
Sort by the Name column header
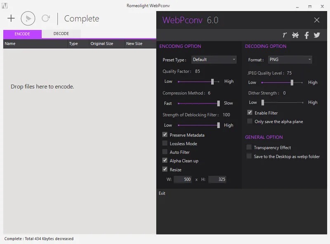point(35,44)
